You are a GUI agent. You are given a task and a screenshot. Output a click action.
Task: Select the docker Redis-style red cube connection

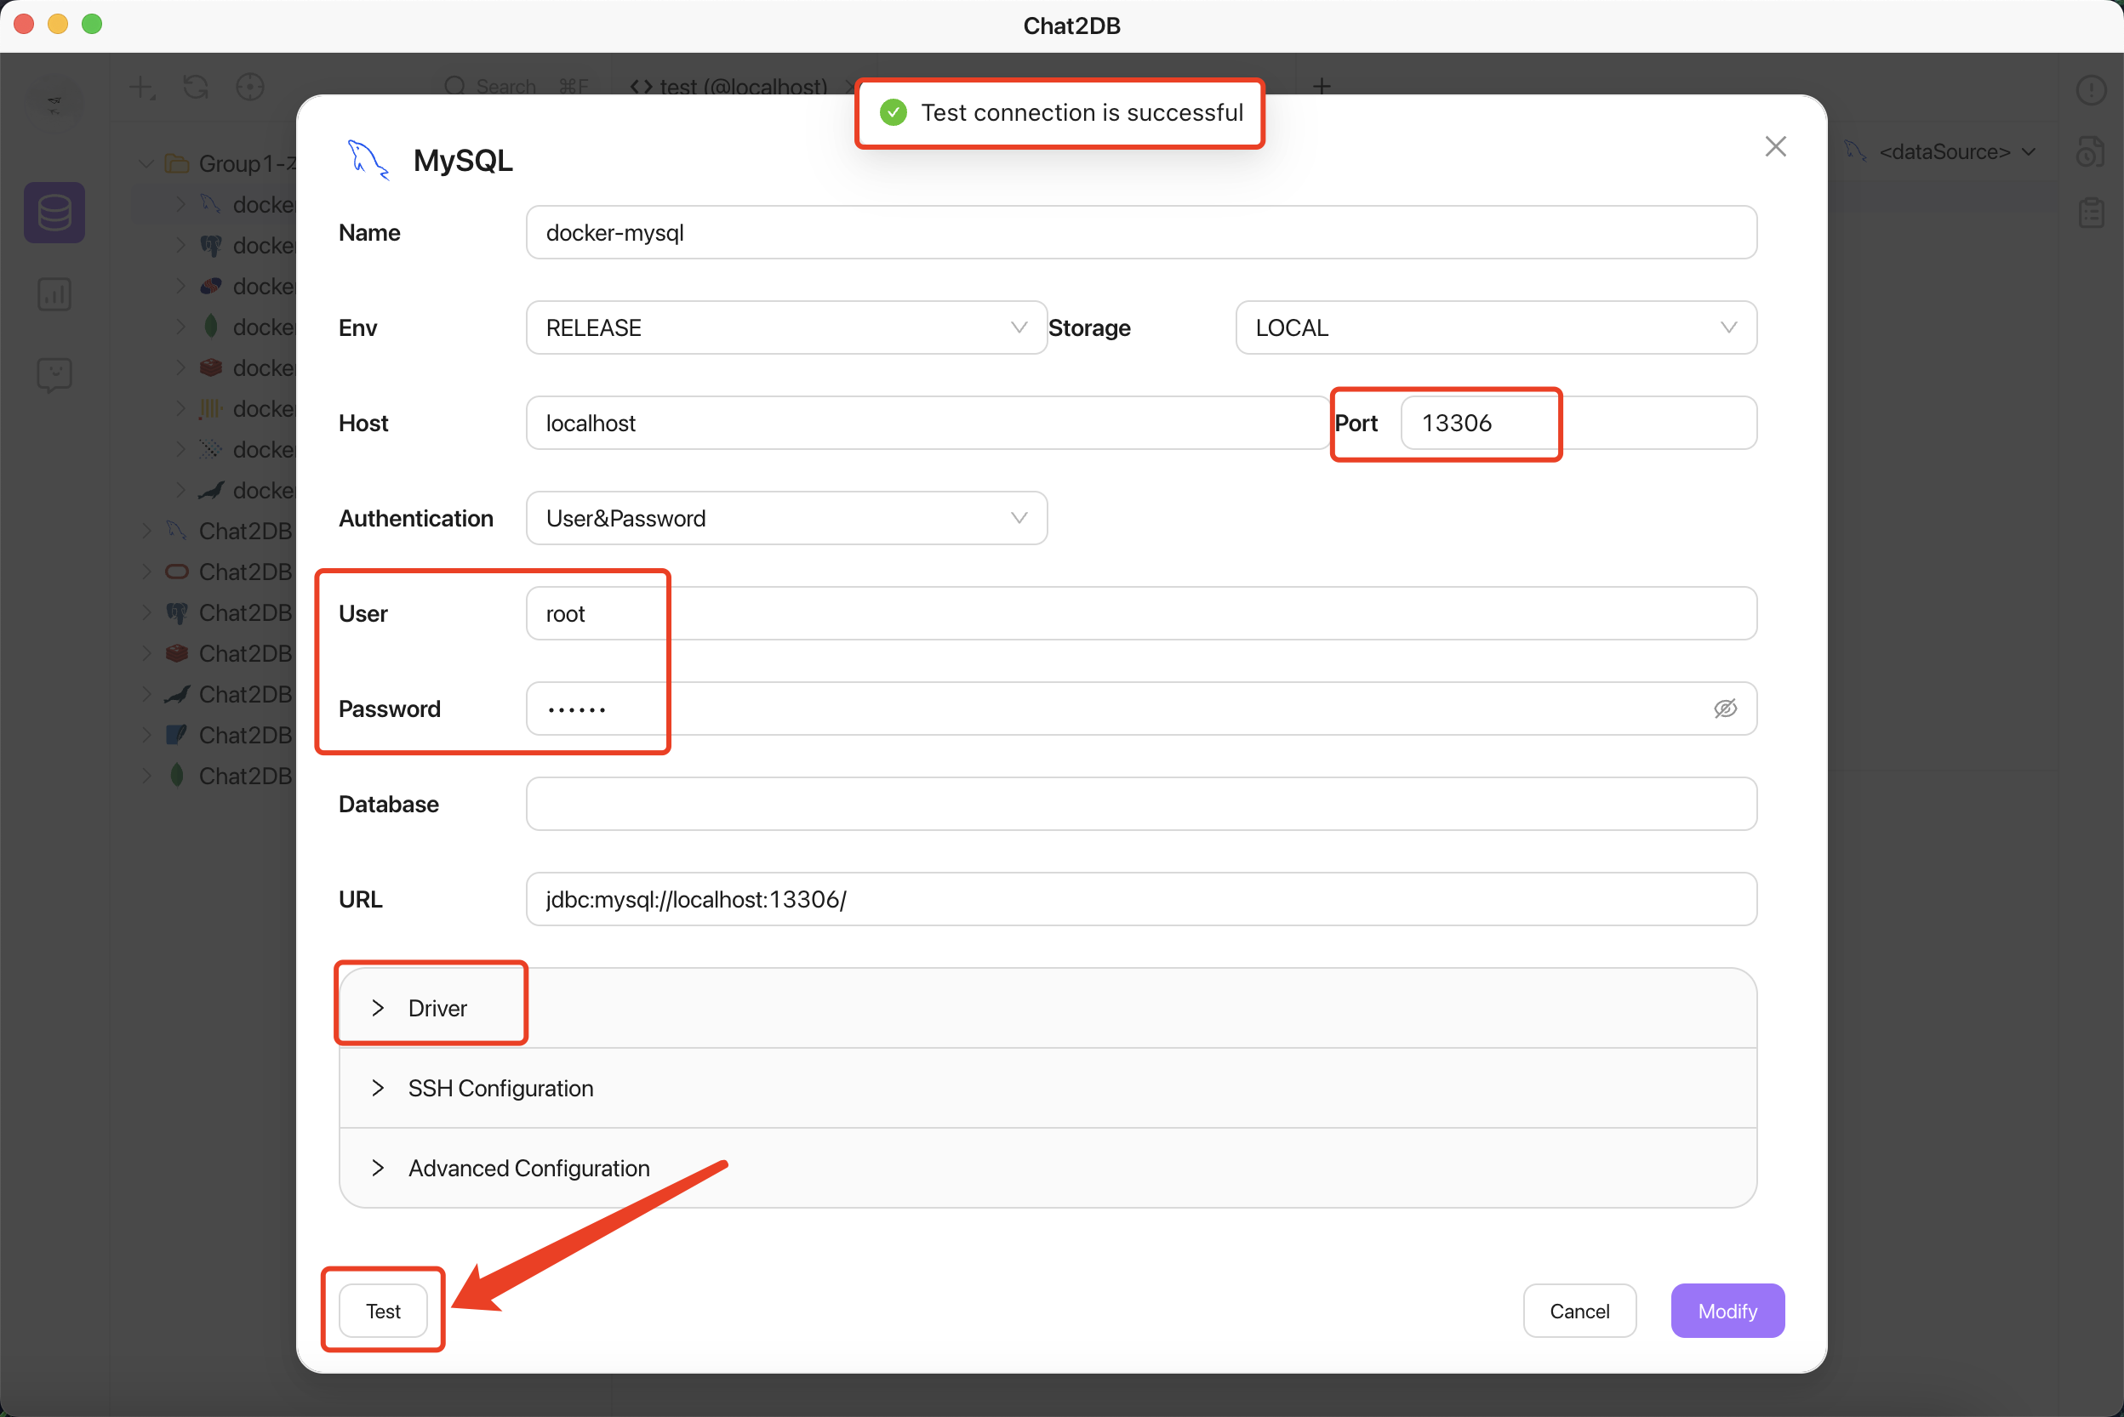[x=248, y=367]
